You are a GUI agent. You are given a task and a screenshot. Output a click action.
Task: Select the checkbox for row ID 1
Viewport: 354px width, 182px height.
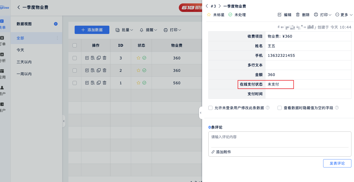tap(75, 83)
